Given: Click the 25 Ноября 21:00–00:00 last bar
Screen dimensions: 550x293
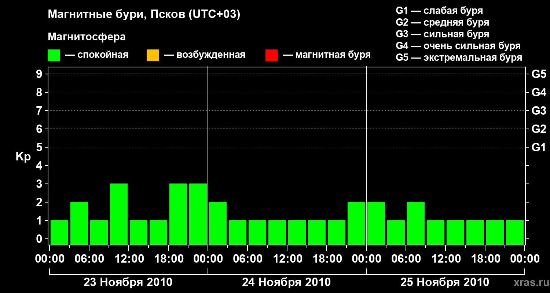Looking at the screenshot, I should point(515,232).
